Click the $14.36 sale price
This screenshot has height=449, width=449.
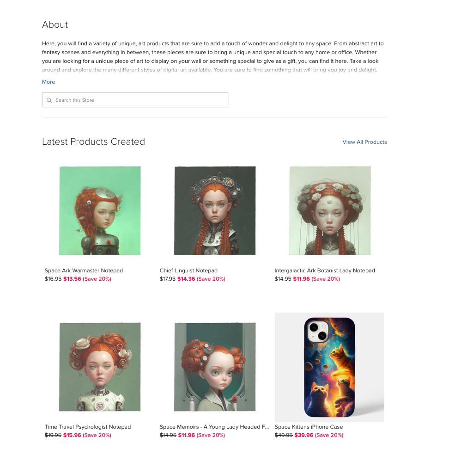coord(186,279)
